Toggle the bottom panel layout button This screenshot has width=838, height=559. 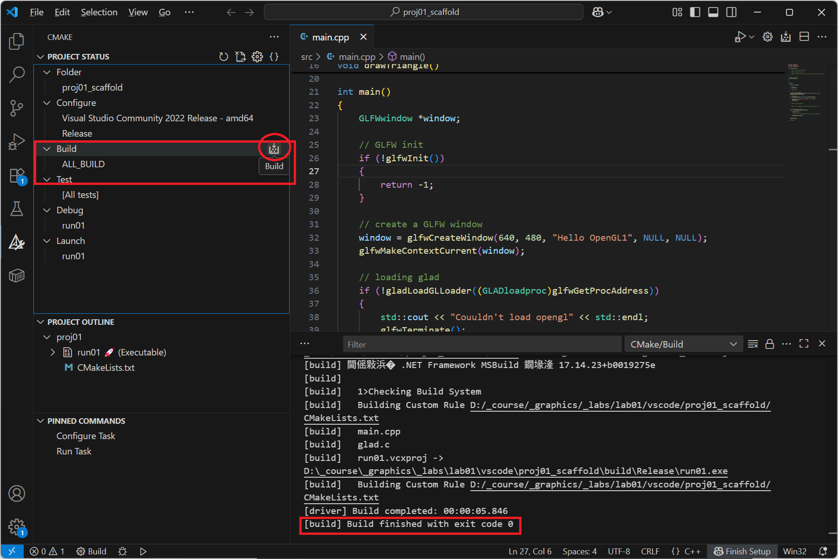[x=713, y=12]
